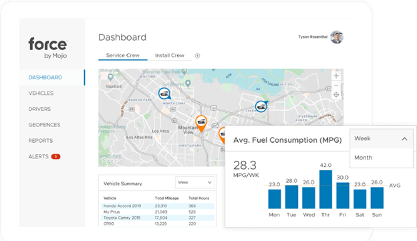Click the Avg. Fuel Consumption (MPG) title
Viewport: 417px width, 241px height.
coord(287,140)
